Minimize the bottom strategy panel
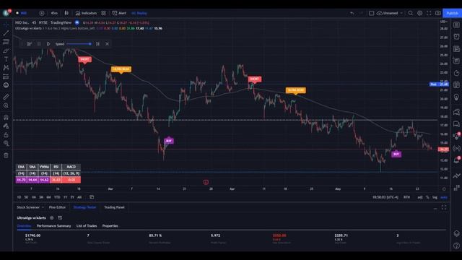The height and width of the screenshot is (260, 462). 435,208
